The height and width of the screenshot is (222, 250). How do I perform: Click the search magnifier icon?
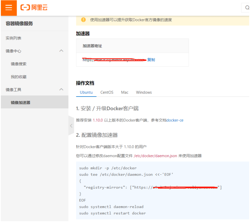pyautogui.click(x=247, y=7)
